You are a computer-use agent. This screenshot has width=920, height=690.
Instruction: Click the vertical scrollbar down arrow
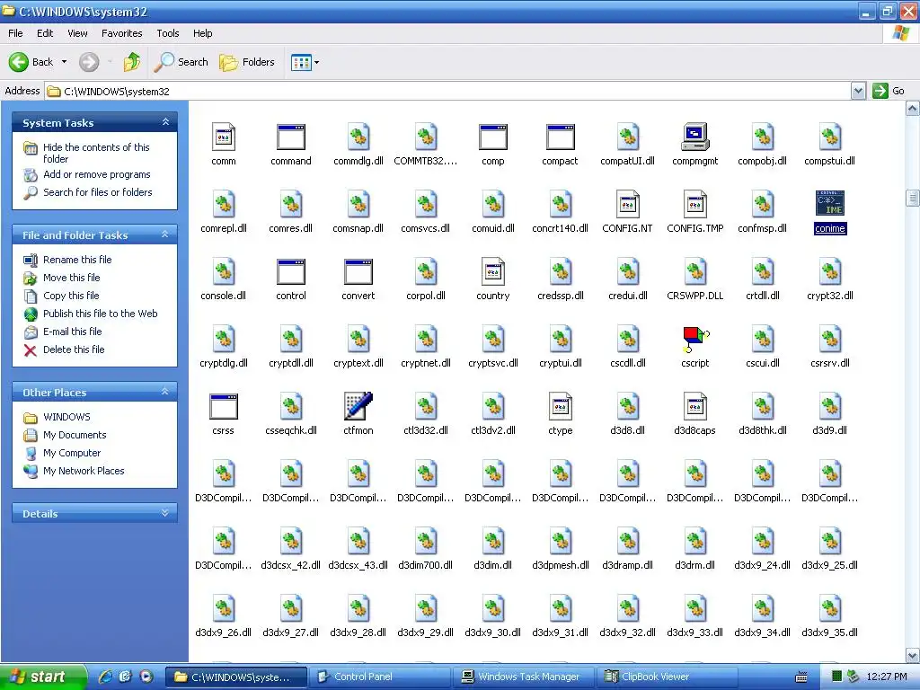[913, 655]
